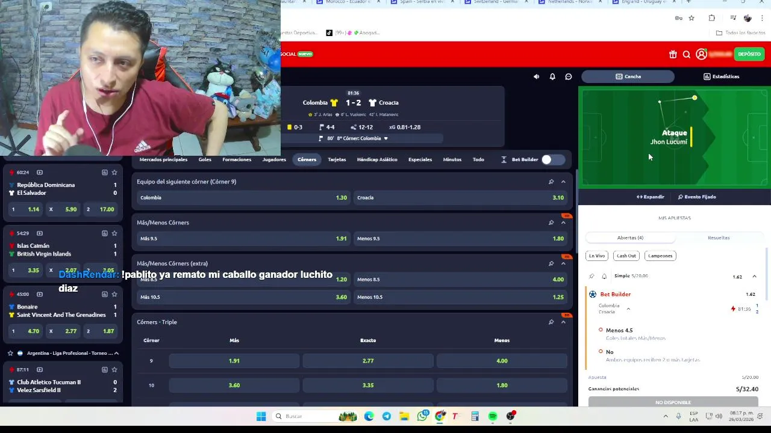Open Chrome three-dot menu
Image resolution: width=771 pixels, height=433 pixels.
[x=762, y=18]
